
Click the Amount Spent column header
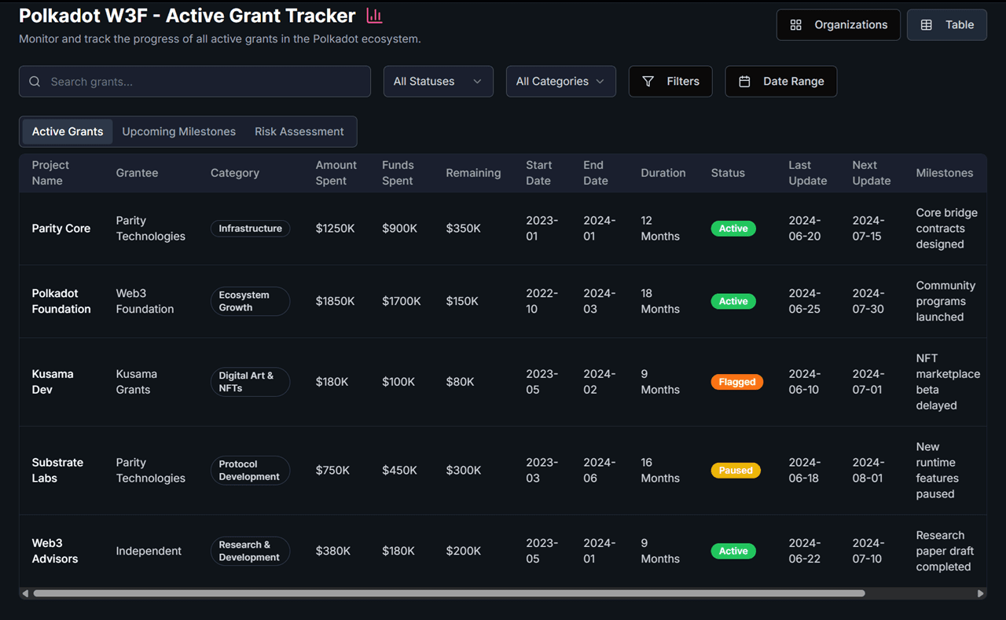pyautogui.click(x=336, y=173)
